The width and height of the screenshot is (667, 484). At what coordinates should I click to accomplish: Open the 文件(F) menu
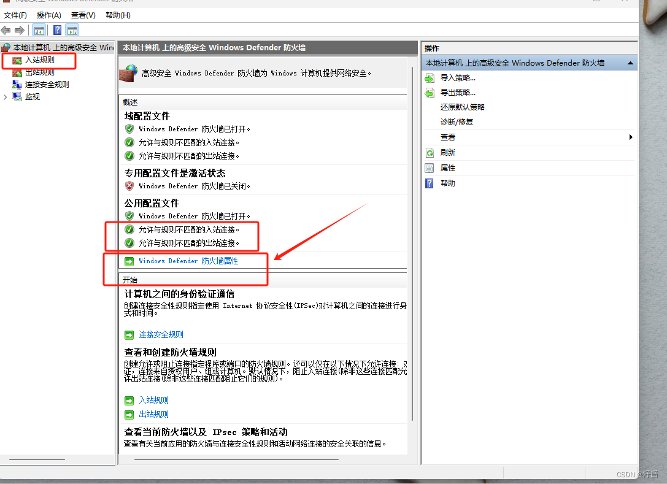pyautogui.click(x=15, y=15)
